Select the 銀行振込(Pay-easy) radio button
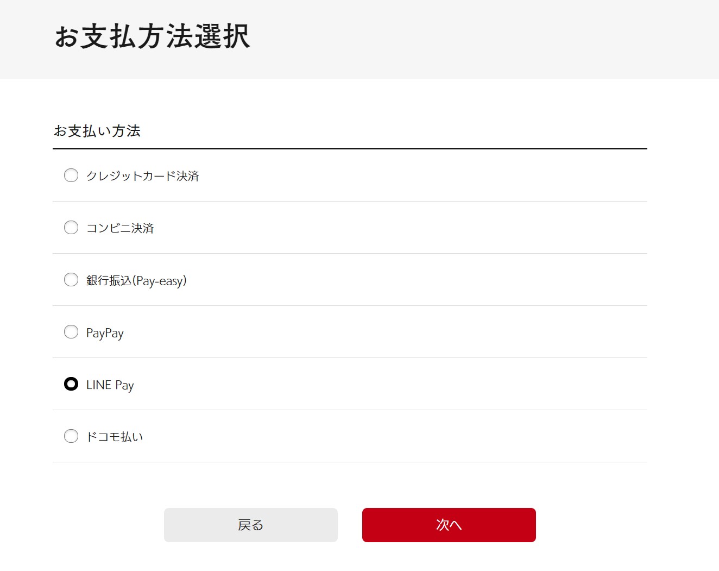The image size is (719, 571). pyautogui.click(x=71, y=280)
